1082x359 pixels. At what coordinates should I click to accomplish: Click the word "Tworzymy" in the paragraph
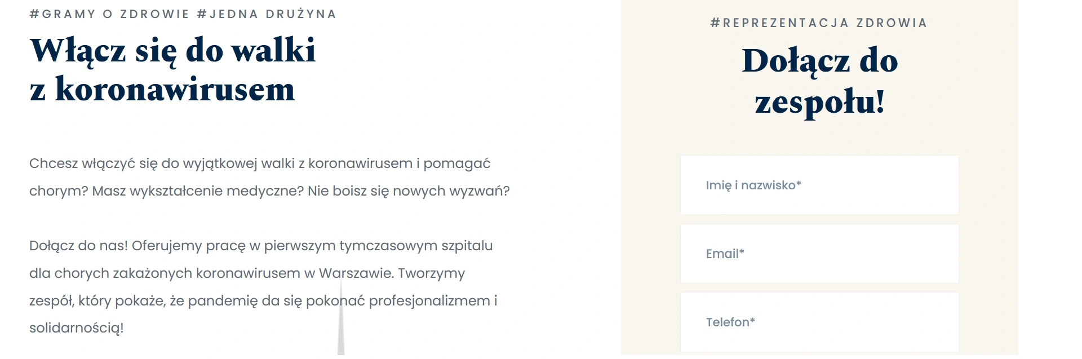[x=431, y=273]
